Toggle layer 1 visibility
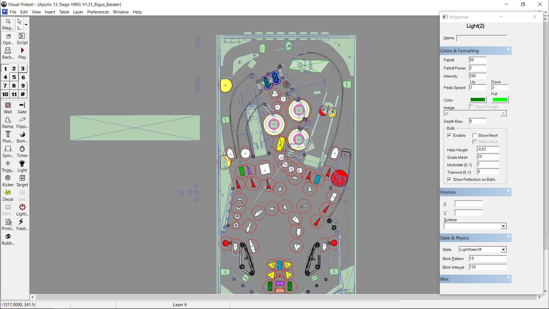This screenshot has width=549, height=309. pyautogui.click(x=5, y=69)
